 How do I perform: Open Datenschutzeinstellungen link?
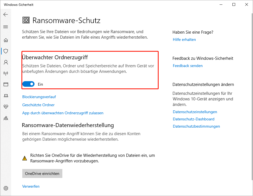[195, 112]
